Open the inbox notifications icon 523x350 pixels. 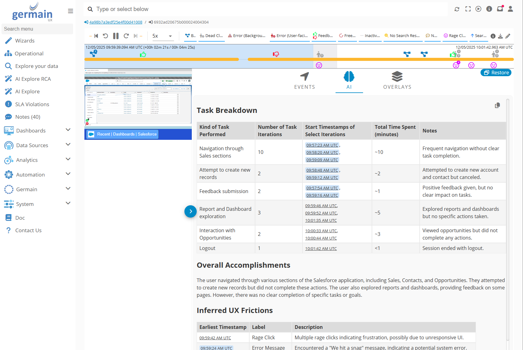[x=500, y=9]
